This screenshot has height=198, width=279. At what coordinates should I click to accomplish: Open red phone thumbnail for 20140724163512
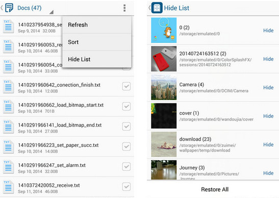click(164, 59)
